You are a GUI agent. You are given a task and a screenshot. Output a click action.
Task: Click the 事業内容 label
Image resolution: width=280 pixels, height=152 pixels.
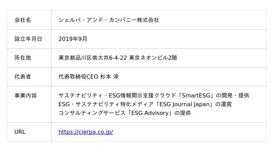pyautogui.click(x=26, y=96)
